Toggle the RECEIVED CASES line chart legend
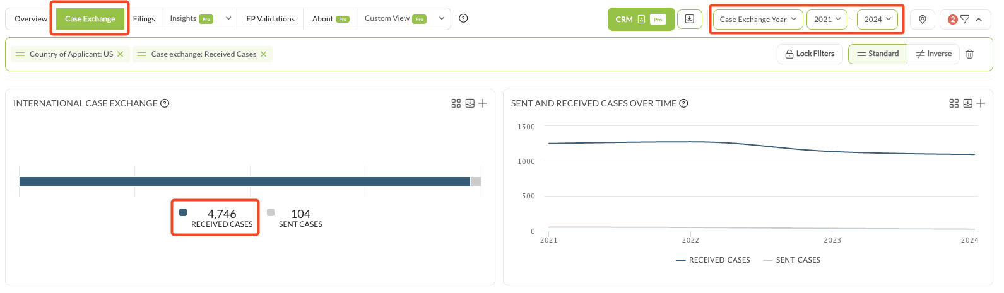Screen dimensions: 1004x293 713,260
